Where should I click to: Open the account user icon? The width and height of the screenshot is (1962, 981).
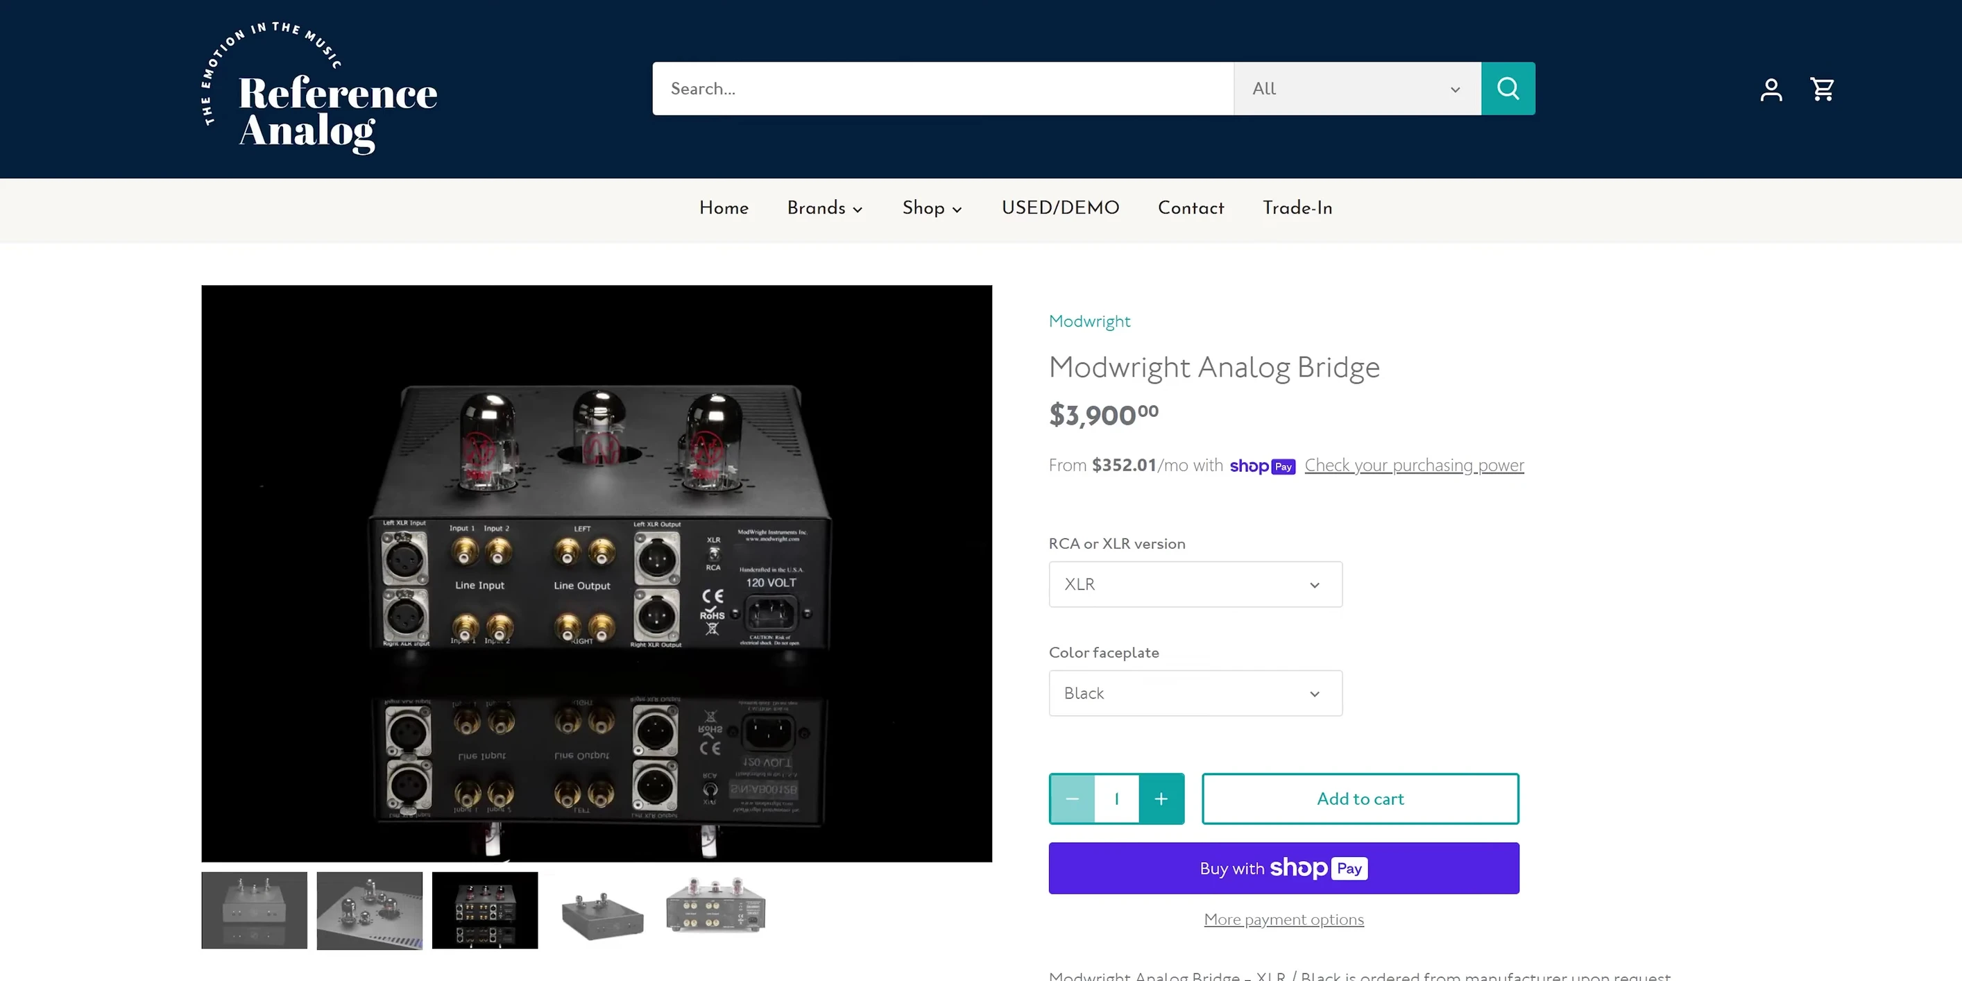coord(1771,89)
